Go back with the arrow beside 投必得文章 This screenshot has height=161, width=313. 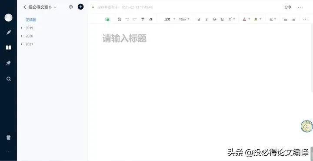[25, 7]
